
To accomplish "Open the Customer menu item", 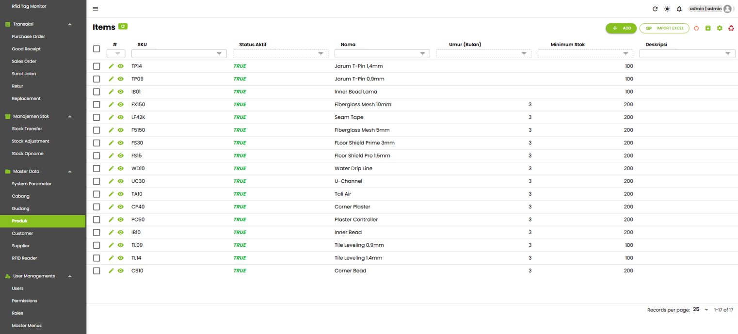I will 22,233.
